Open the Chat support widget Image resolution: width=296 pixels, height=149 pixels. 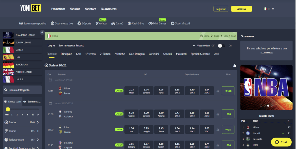point(281,142)
